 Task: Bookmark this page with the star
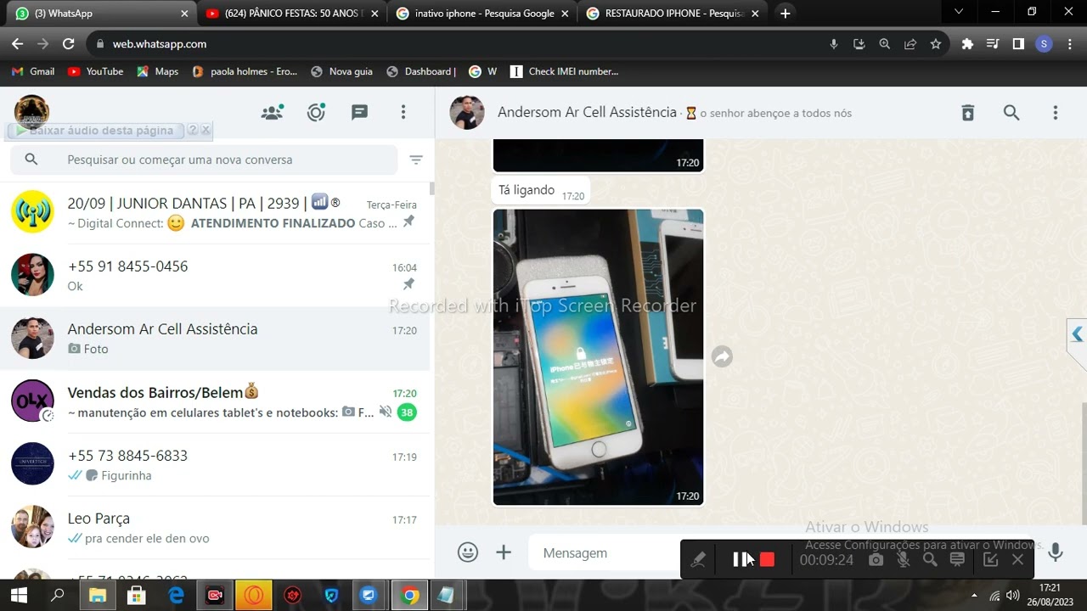[x=936, y=44]
